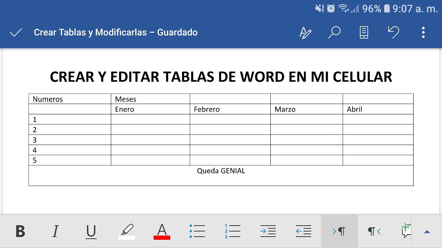
Task: Select the cell containing 1
Action: click(70, 120)
